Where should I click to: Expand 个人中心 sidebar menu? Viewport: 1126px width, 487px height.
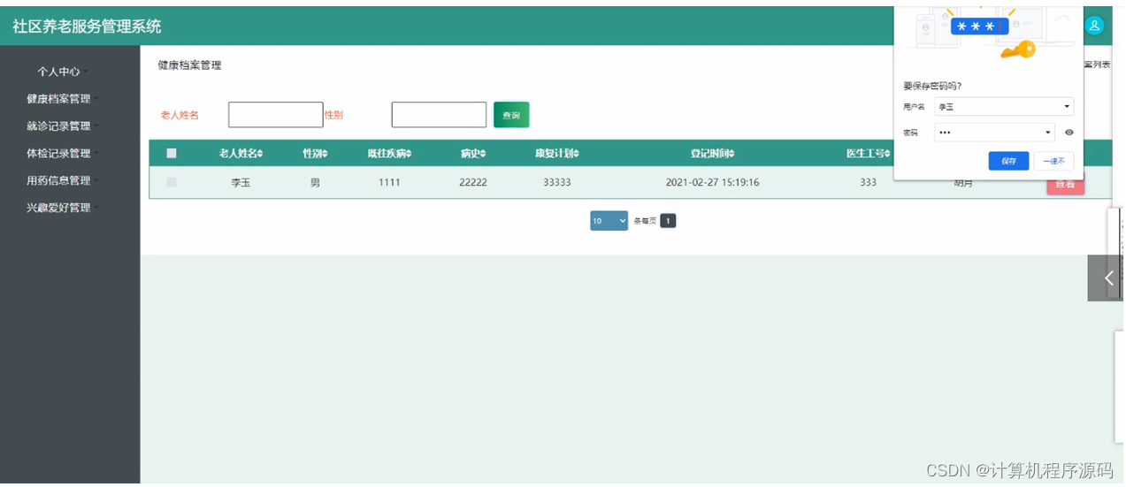click(x=63, y=72)
